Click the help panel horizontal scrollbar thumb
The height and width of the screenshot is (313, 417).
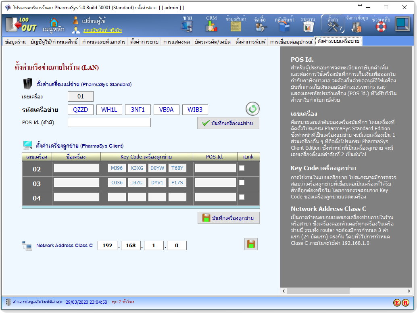318,291
